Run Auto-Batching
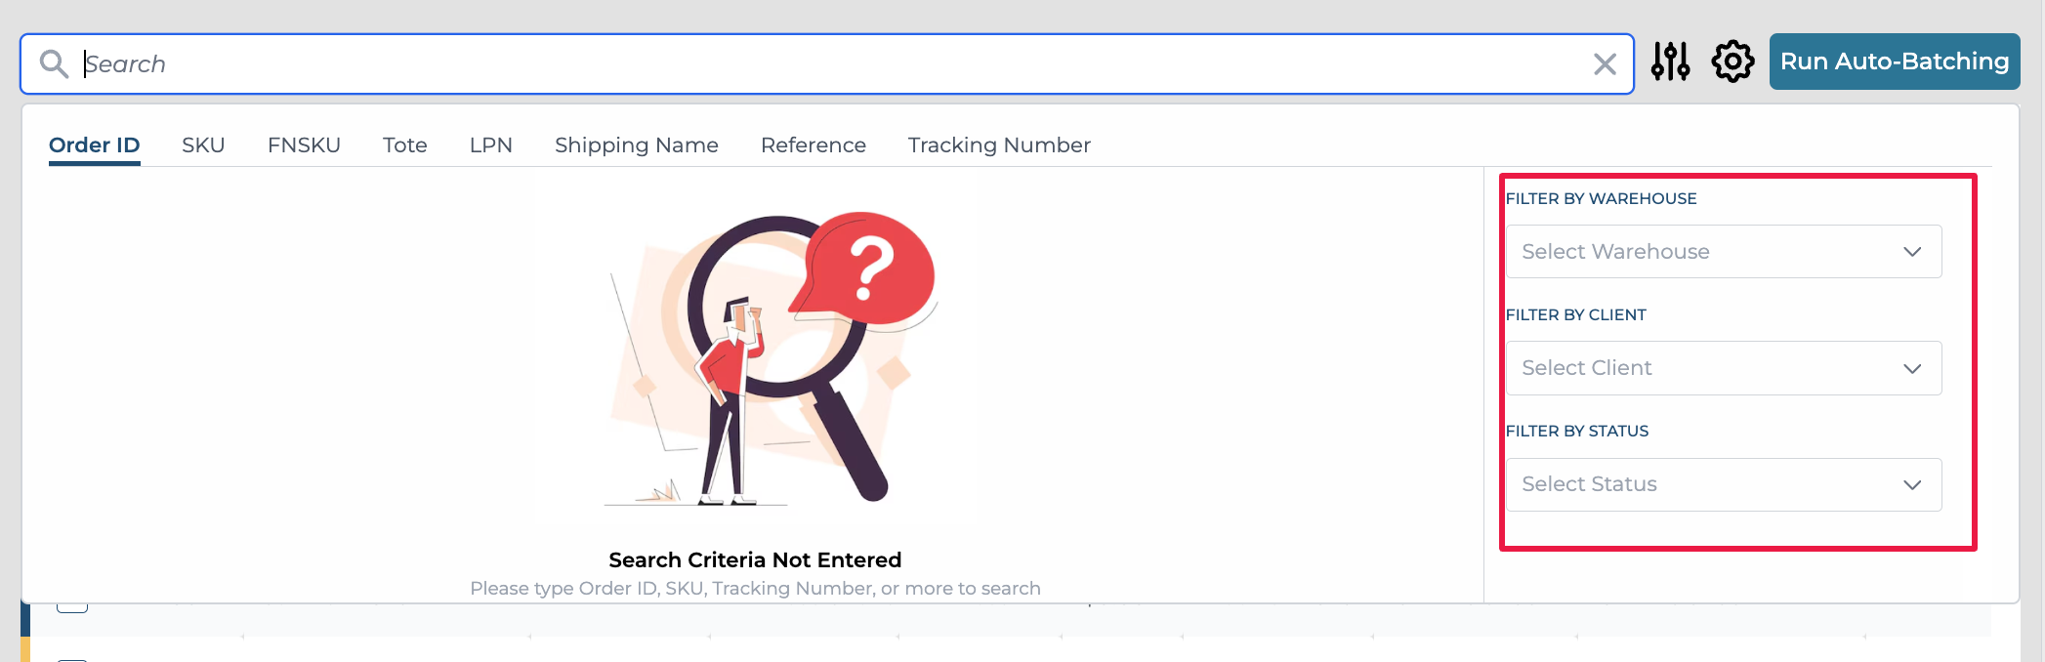Image resolution: width=2045 pixels, height=662 pixels. [x=1894, y=62]
